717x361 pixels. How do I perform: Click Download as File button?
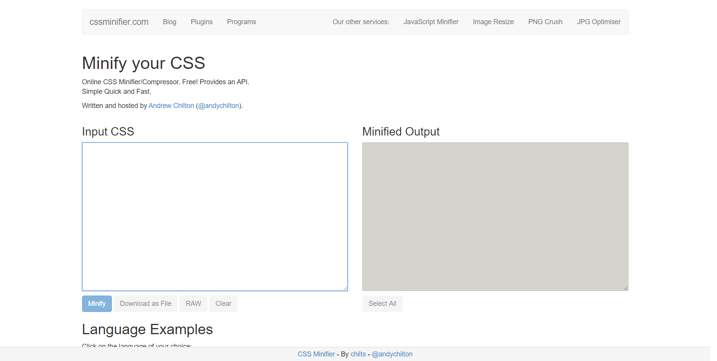click(x=146, y=304)
